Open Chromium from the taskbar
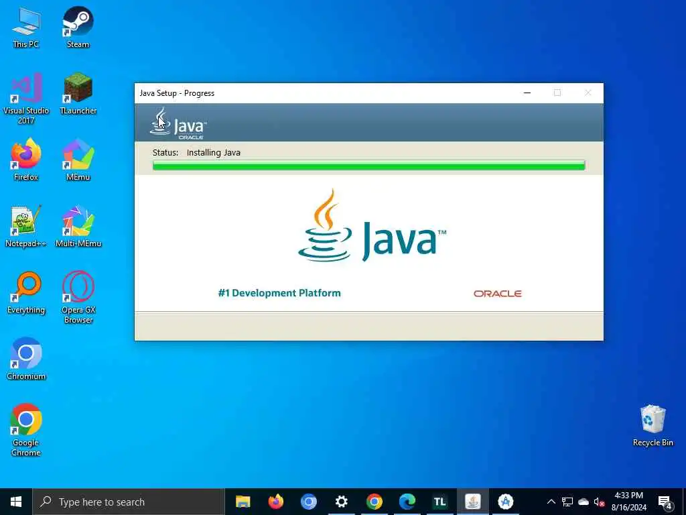This screenshot has height=515, width=686. coord(308,502)
